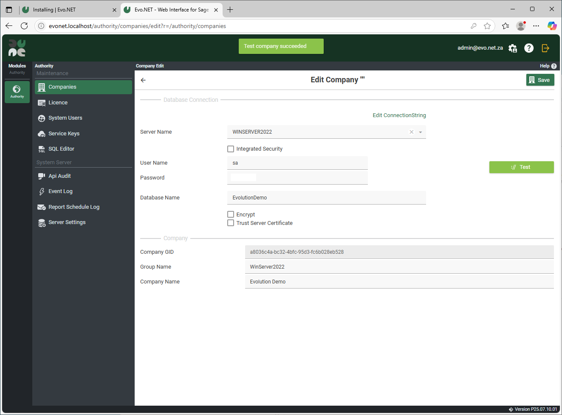Click the logout icon

[545, 48]
